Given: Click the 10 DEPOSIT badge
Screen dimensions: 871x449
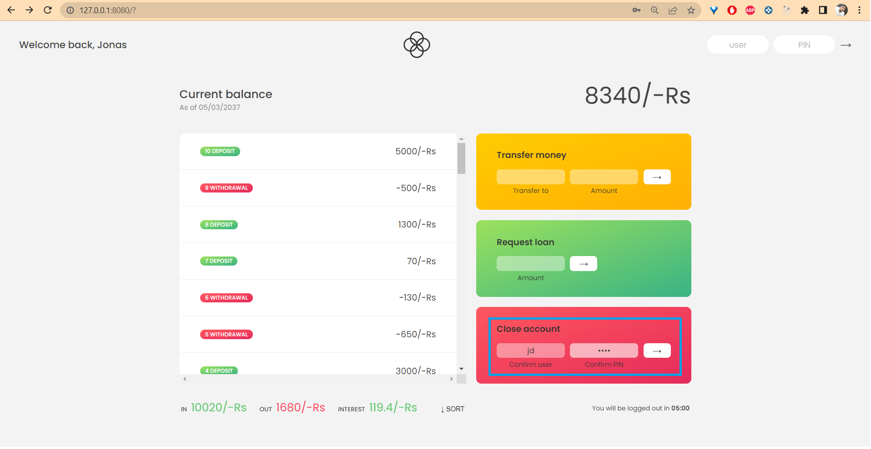Looking at the screenshot, I should coord(220,151).
